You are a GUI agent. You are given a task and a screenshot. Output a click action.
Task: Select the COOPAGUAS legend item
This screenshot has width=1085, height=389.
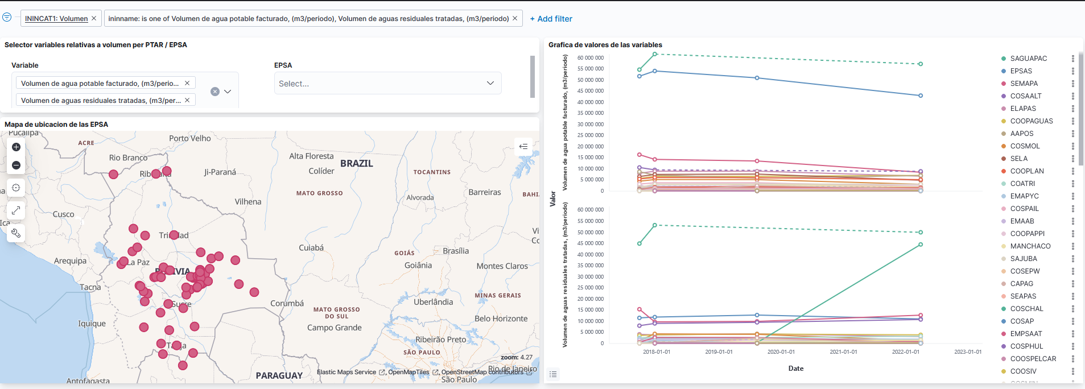coord(1031,121)
